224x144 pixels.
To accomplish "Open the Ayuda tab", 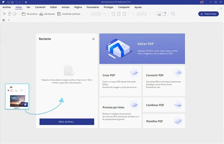I will point(138,7).
